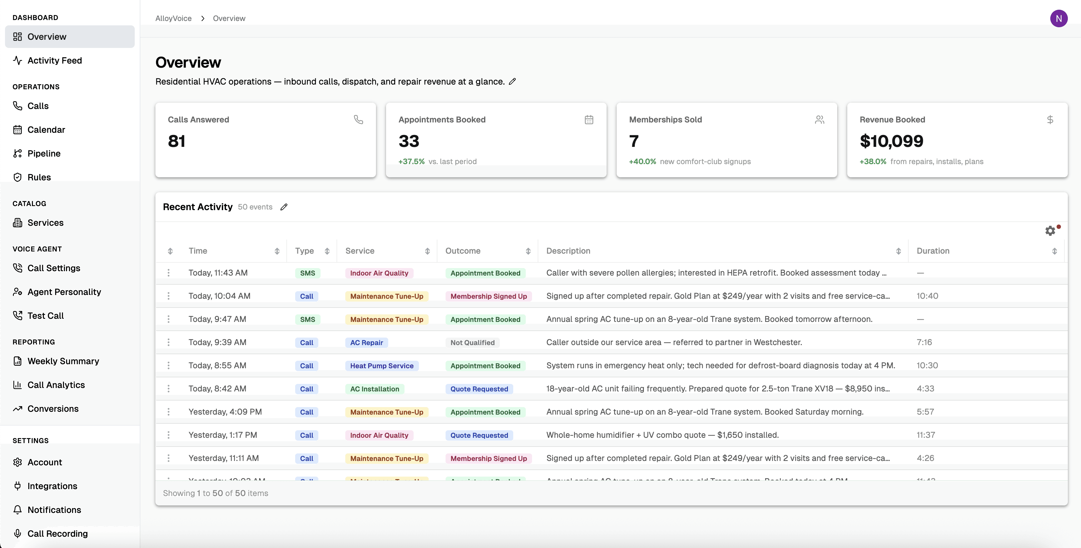Go to the Calls page

[x=70, y=106]
